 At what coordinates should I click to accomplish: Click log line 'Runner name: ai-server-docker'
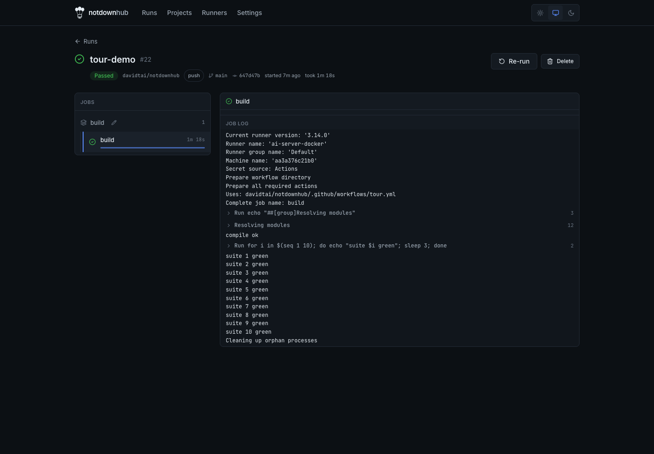pos(276,144)
